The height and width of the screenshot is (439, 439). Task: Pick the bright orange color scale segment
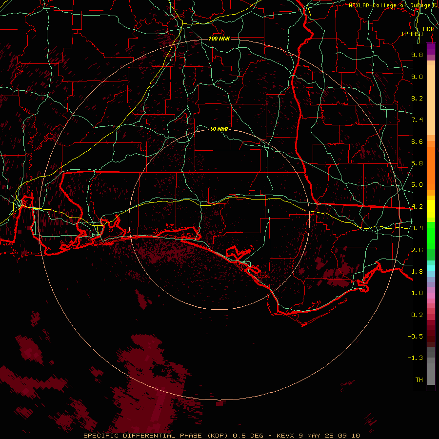coord(431,169)
